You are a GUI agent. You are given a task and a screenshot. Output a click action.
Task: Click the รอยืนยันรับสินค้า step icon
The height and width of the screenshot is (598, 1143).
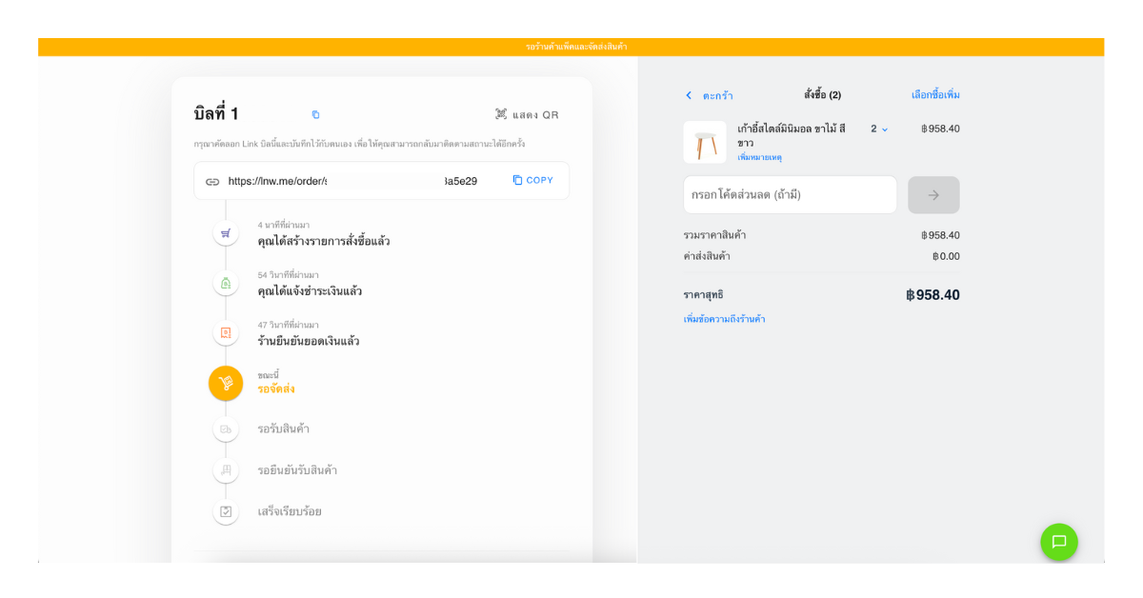point(226,470)
